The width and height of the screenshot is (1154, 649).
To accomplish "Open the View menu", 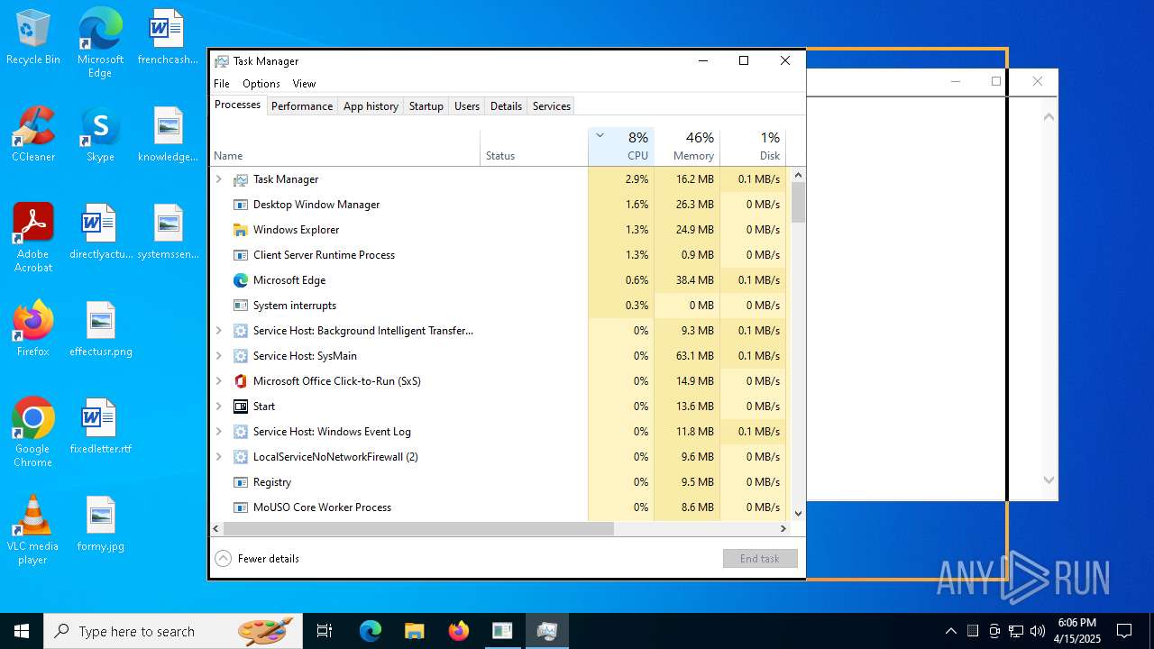I will click(x=305, y=84).
